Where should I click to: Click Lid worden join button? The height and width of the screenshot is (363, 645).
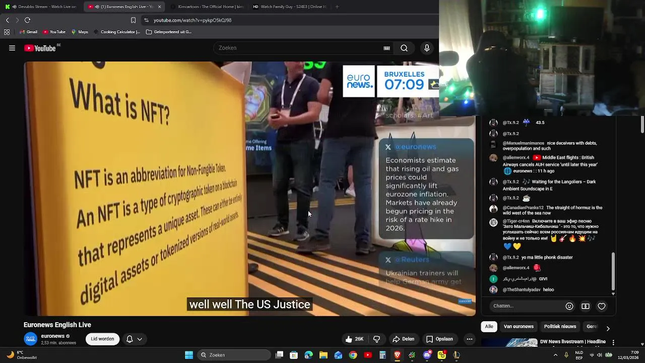click(102, 339)
